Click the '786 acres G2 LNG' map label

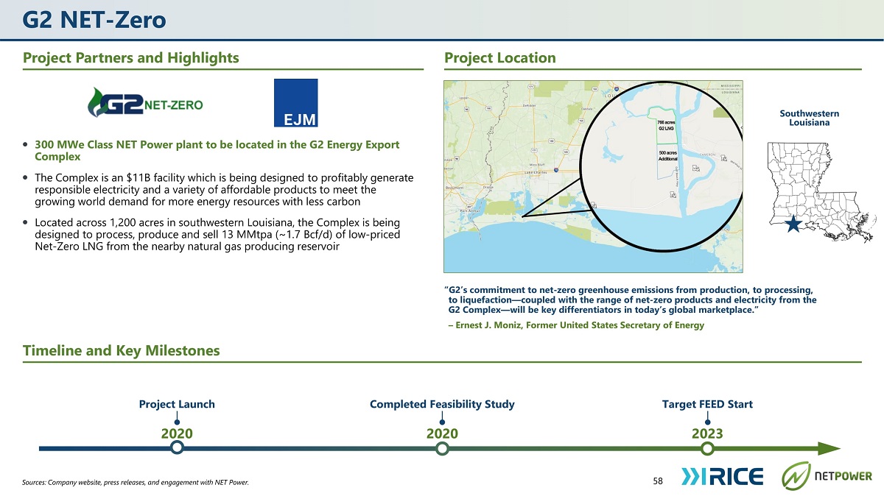point(666,125)
